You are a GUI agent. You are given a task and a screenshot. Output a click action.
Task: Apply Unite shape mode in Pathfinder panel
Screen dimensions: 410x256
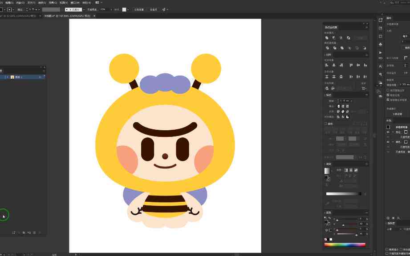point(327,38)
